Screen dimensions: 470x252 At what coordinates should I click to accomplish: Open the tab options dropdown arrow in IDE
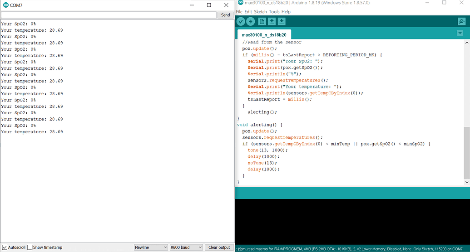point(460,33)
